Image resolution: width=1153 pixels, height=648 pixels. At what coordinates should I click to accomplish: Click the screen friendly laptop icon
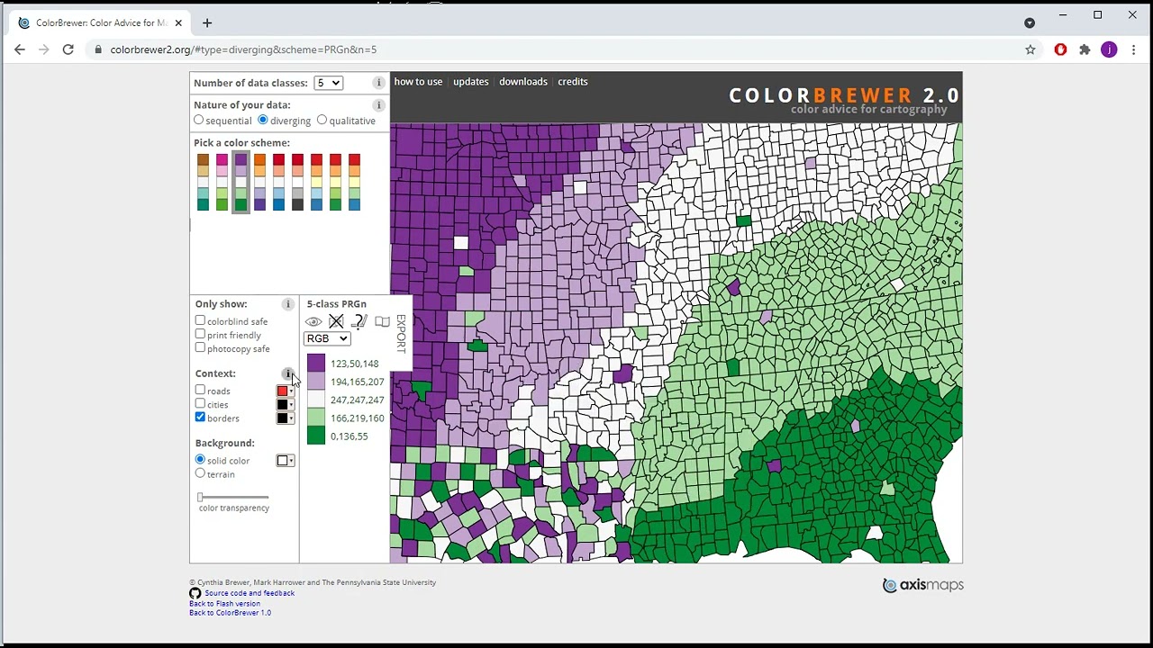pyautogui.click(x=382, y=321)
